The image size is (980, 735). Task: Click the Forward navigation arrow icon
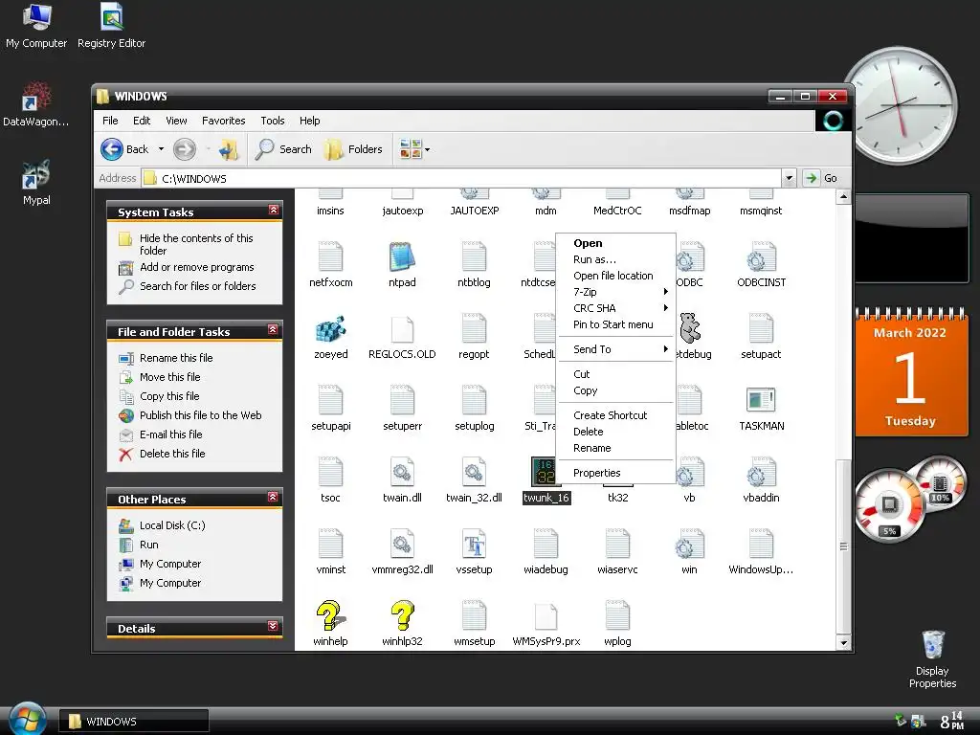185,149
